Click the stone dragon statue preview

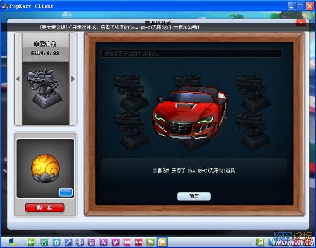tap(45, 88)
